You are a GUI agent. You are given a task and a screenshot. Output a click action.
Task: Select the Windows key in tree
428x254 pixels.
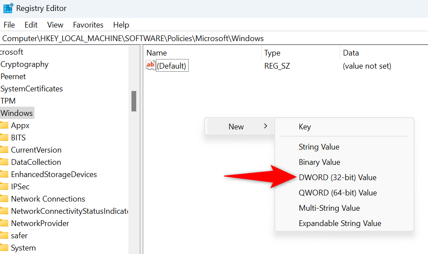[17, 113]
